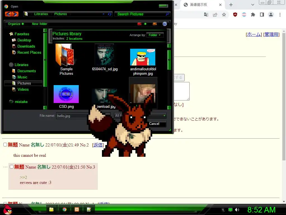Open the volume speaker tray icon
This screenshot has height=215, width=286.
(237, 210)
